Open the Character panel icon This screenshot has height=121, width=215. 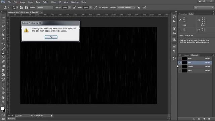(x=174, y=46)
